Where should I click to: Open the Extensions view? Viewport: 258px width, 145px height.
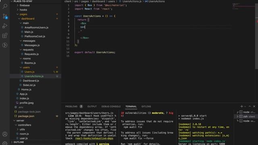tap(5, 35)
